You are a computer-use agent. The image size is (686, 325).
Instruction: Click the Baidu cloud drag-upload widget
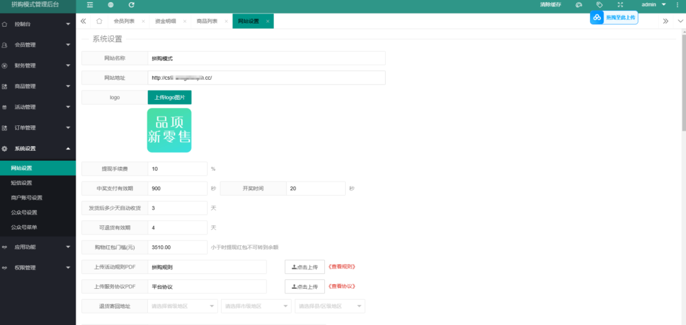click(x=614, y=18)
